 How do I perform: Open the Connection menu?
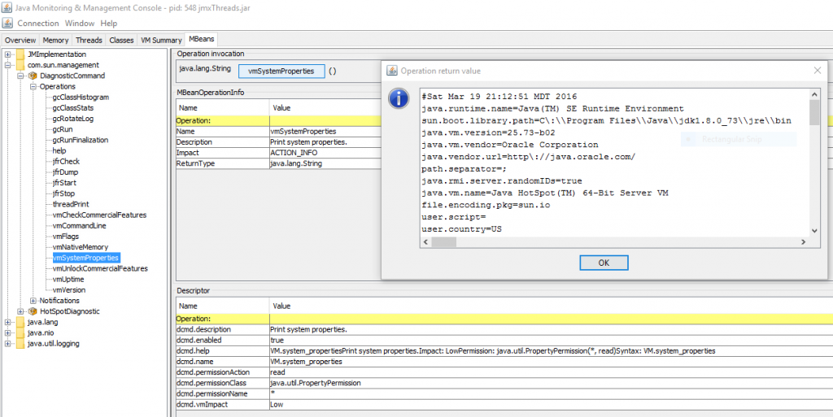pyautogui.click(x=38, y=24)
